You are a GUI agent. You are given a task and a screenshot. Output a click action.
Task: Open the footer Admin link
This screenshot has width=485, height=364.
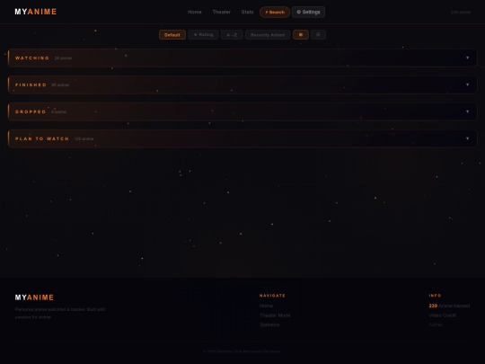436,324
